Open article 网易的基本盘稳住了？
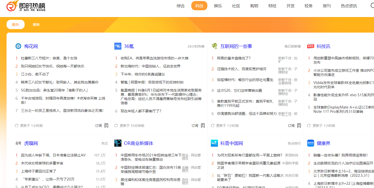The width and height of the screenshot is (374, 188). [234, 58]
